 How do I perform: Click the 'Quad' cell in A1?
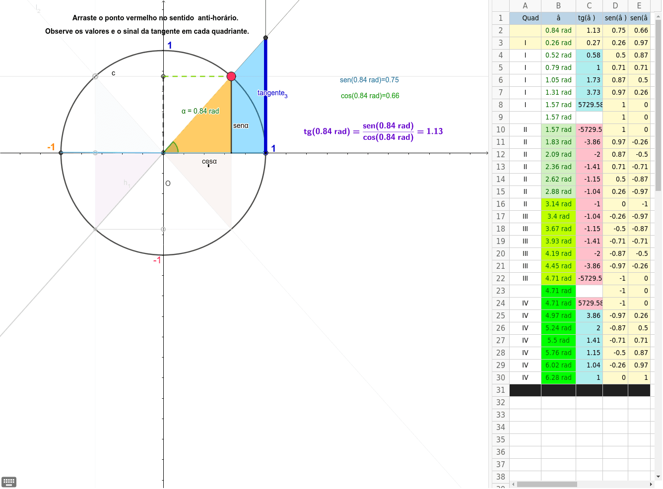click(x=525, y=18)
